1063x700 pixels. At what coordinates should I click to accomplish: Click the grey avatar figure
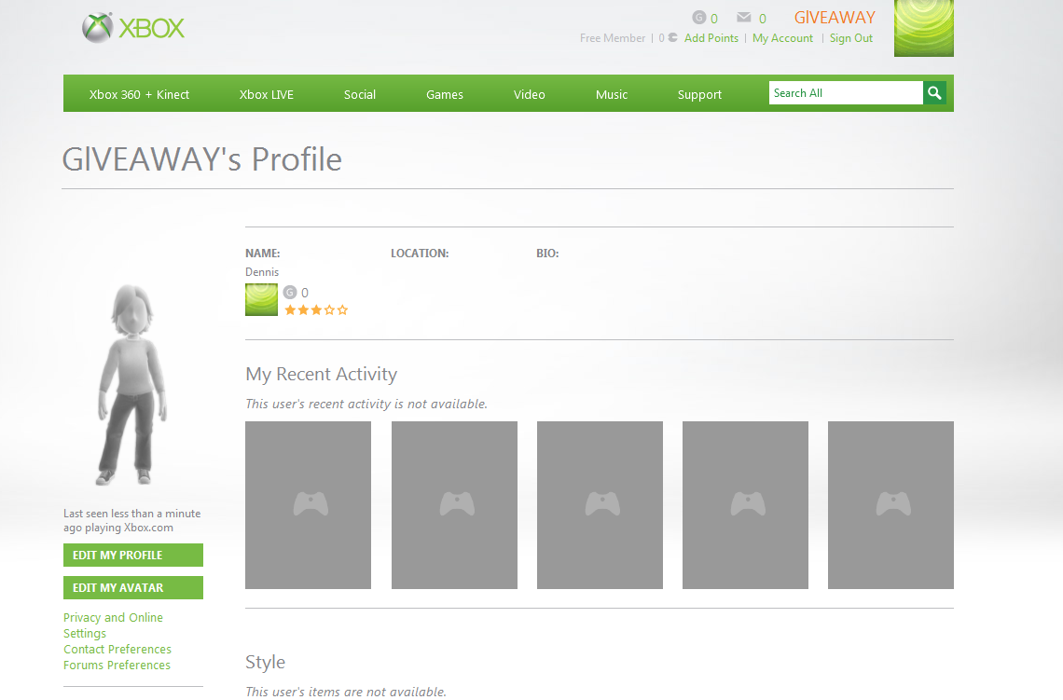[131, 384]
